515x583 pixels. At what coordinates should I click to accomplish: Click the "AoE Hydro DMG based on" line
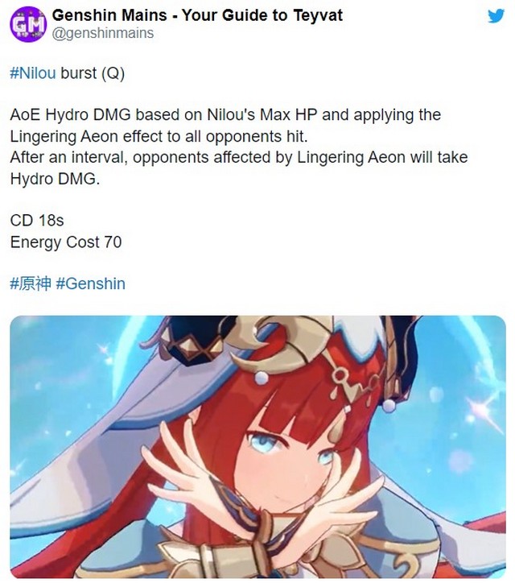pyautogui.click(x=225, y=115)
